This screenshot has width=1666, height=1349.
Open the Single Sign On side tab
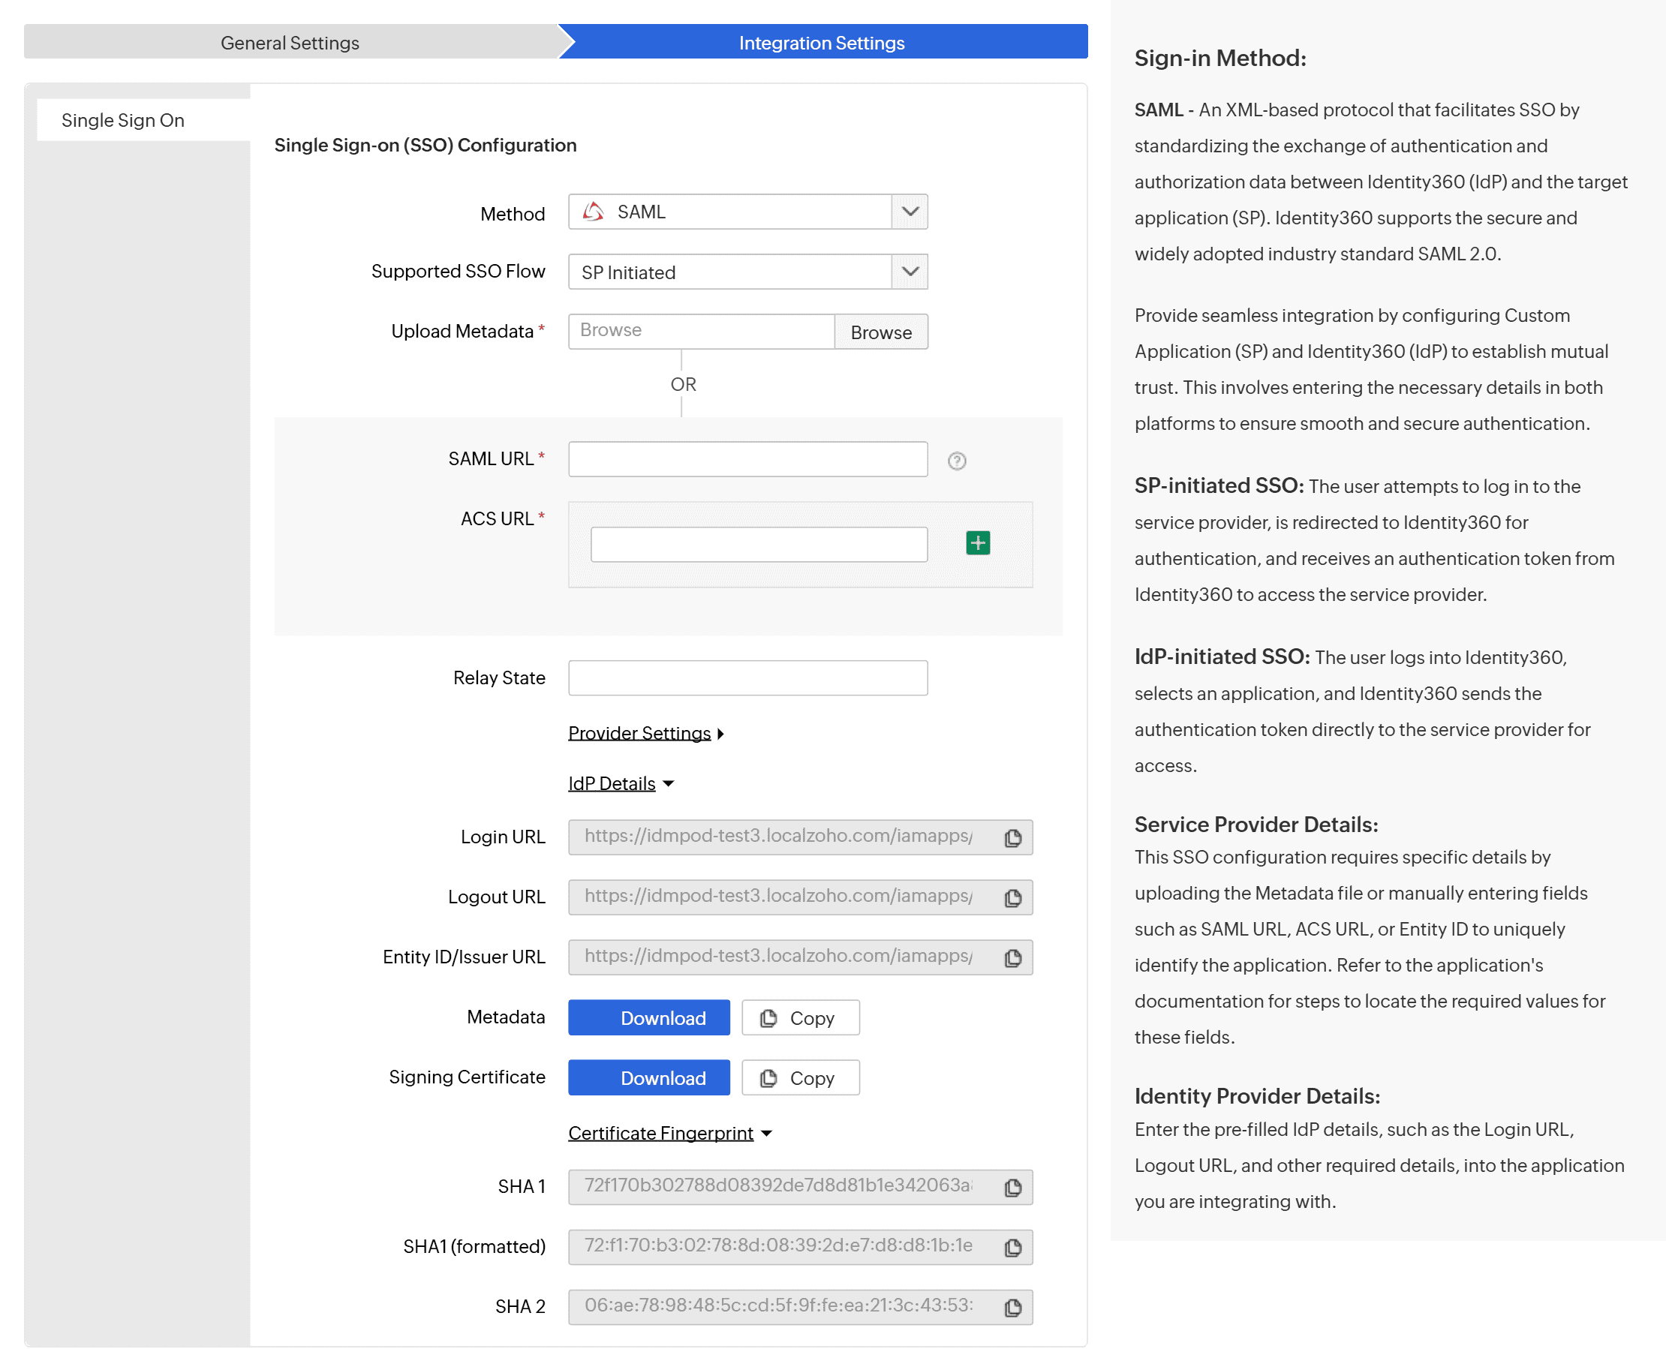pos(143,120)
